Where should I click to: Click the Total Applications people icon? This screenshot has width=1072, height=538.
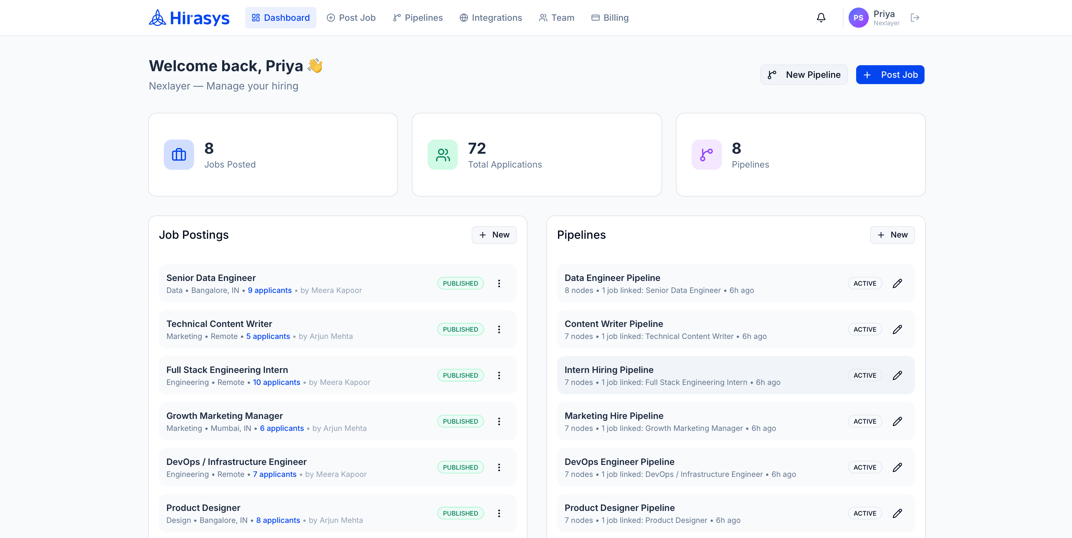click(442, 154)
